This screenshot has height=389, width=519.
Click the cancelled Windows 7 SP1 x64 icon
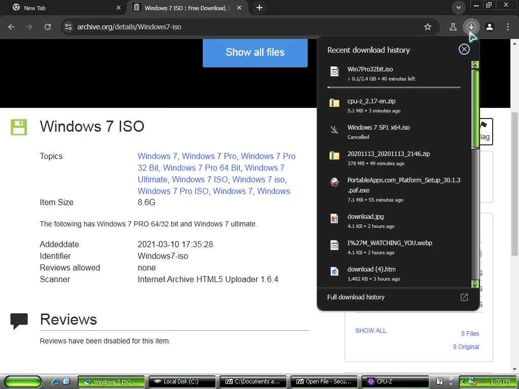[x=335, y=129]
